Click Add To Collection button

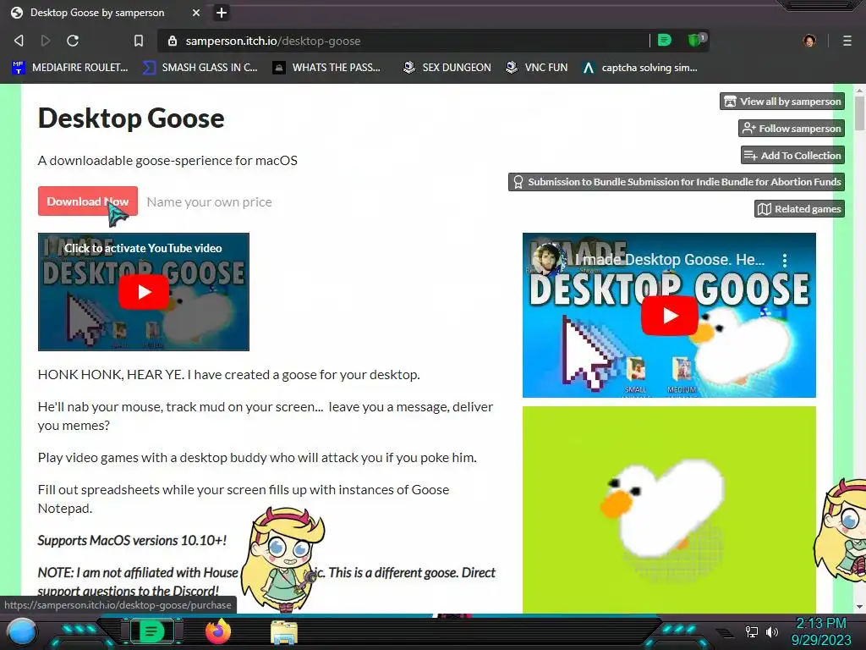click(792, 156)
